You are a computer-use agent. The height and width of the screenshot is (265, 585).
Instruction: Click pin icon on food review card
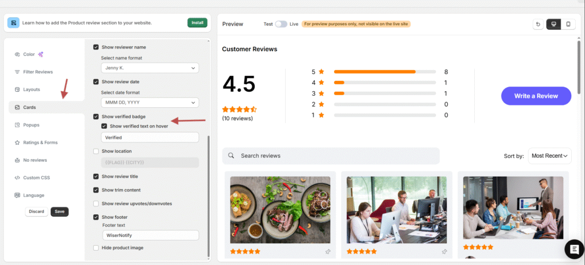click(328, 251)
